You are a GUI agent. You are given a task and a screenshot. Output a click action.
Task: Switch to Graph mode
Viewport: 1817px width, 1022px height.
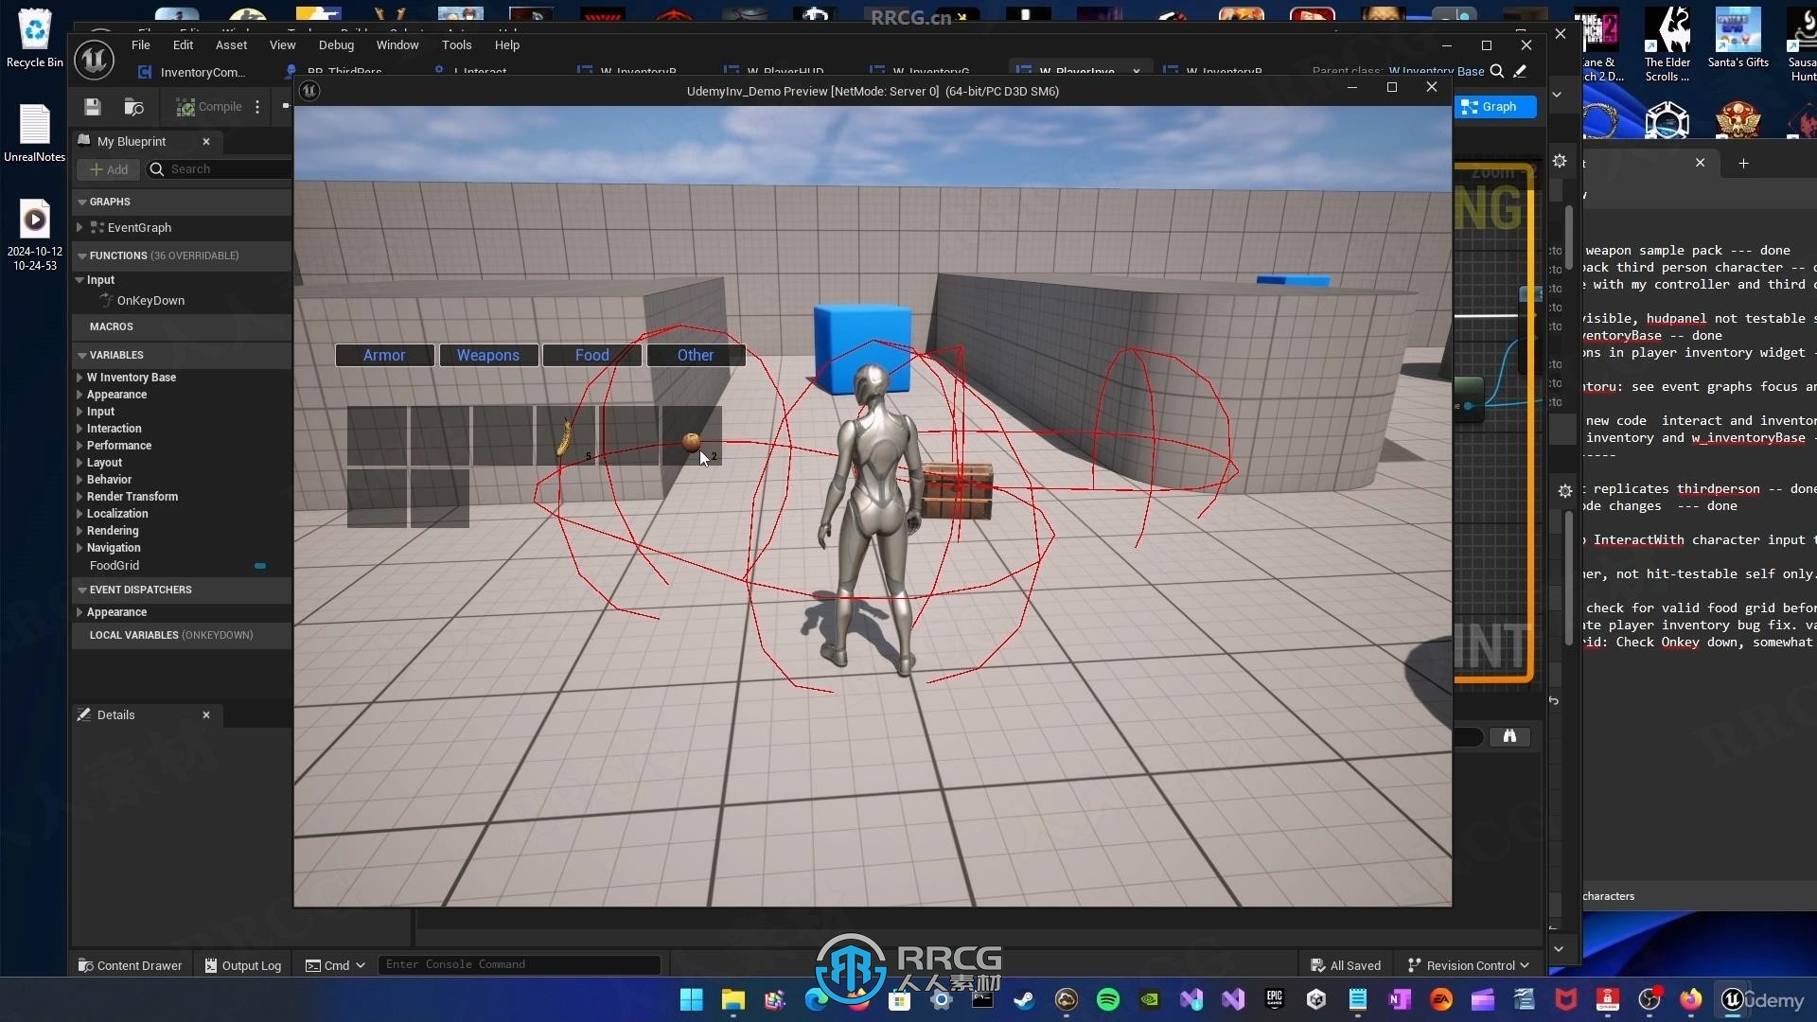pyautogui.click(x=1494, y=107)
